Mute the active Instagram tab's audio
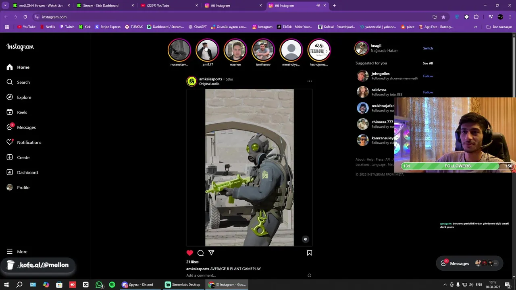Image resolution: width=516 pixels, height=290 pixels. (x=318, y=6)
